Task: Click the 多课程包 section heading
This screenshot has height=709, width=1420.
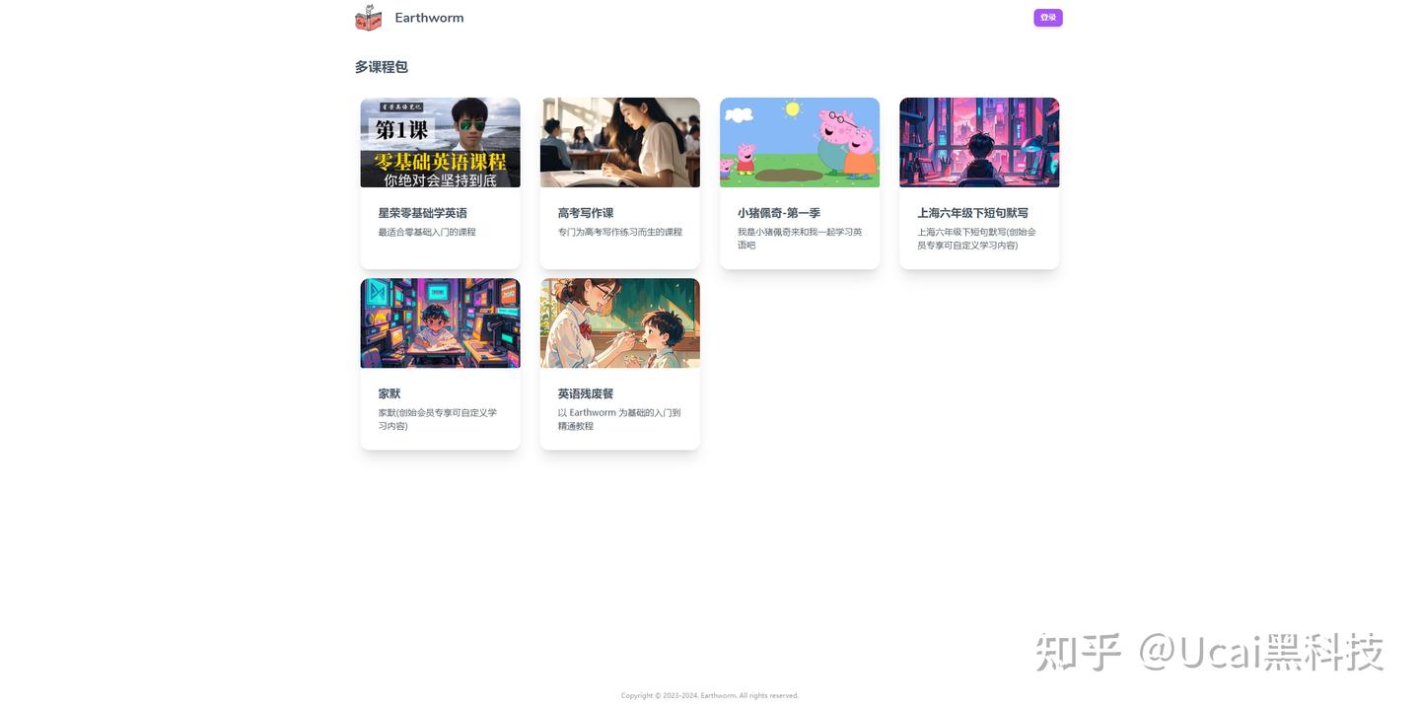Action: 381,66
